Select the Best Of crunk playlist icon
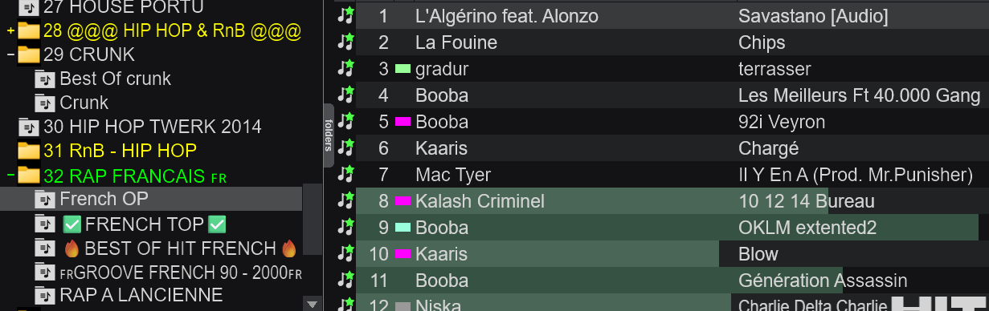This screenshot has height=311, width=989. (x=44, y=79)
